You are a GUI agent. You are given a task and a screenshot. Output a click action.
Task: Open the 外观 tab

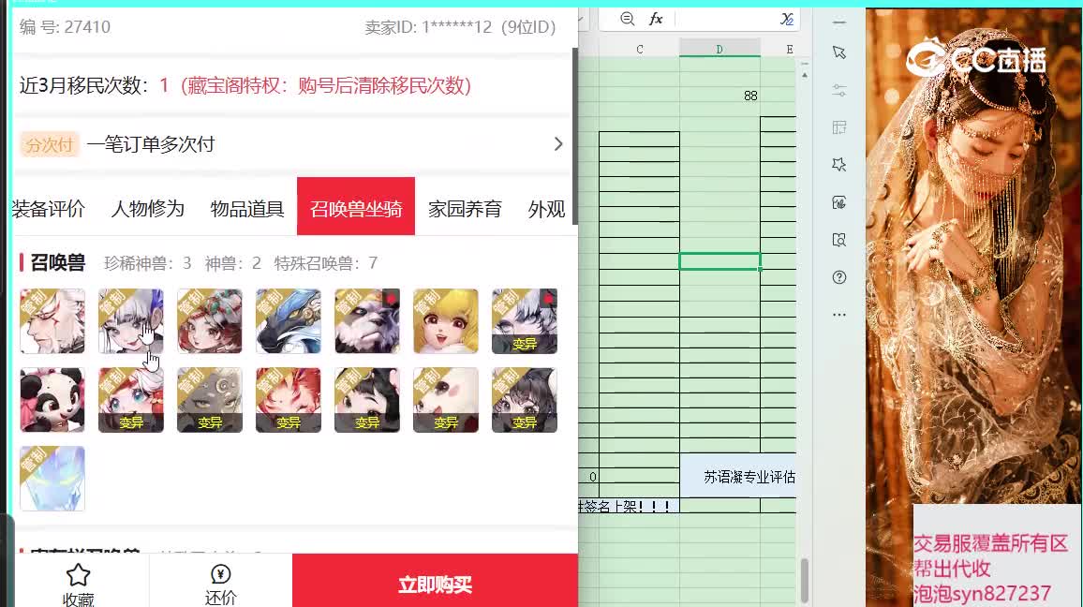tap(546, 209)
